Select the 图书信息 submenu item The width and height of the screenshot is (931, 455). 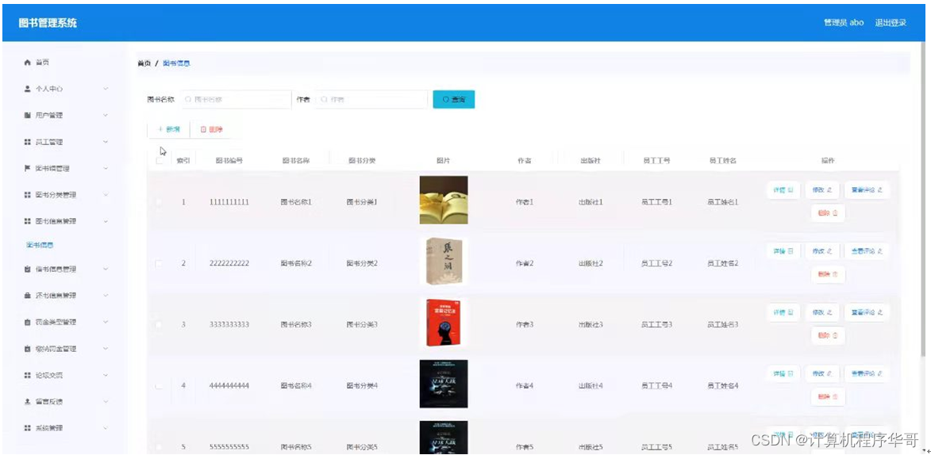click(40, 244)
